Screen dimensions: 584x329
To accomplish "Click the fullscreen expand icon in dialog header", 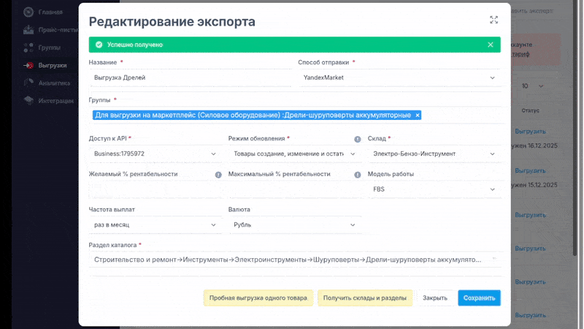I will 494,20.
